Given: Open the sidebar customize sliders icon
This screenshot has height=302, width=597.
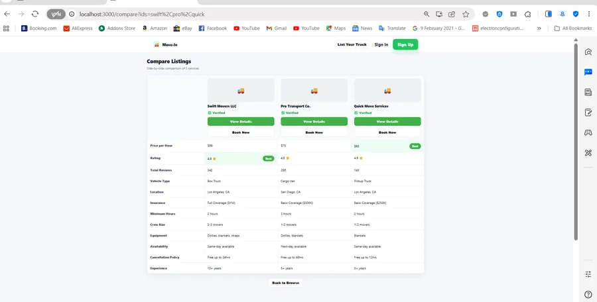Looking at the screenshot, I should pyautogui.click(x=588, y=274).
